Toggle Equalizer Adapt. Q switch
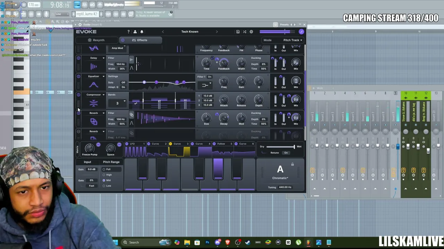Screen dimensions: 444x249 click(123, 87)
